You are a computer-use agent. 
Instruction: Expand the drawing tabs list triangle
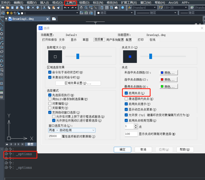6,19
